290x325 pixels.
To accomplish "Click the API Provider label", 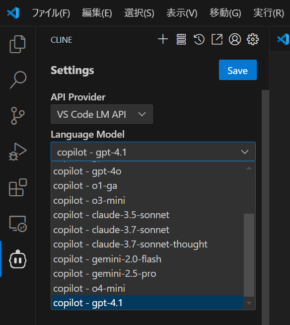I will (78, 97).
